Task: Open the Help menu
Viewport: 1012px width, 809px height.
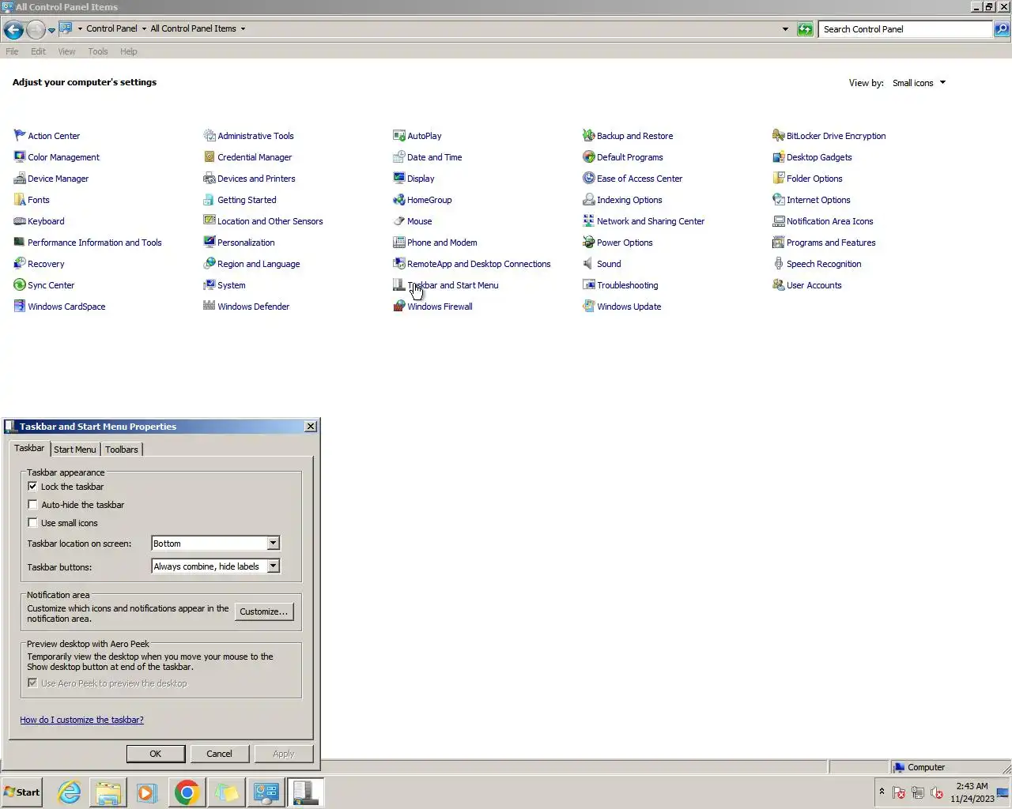Action: 129,51
